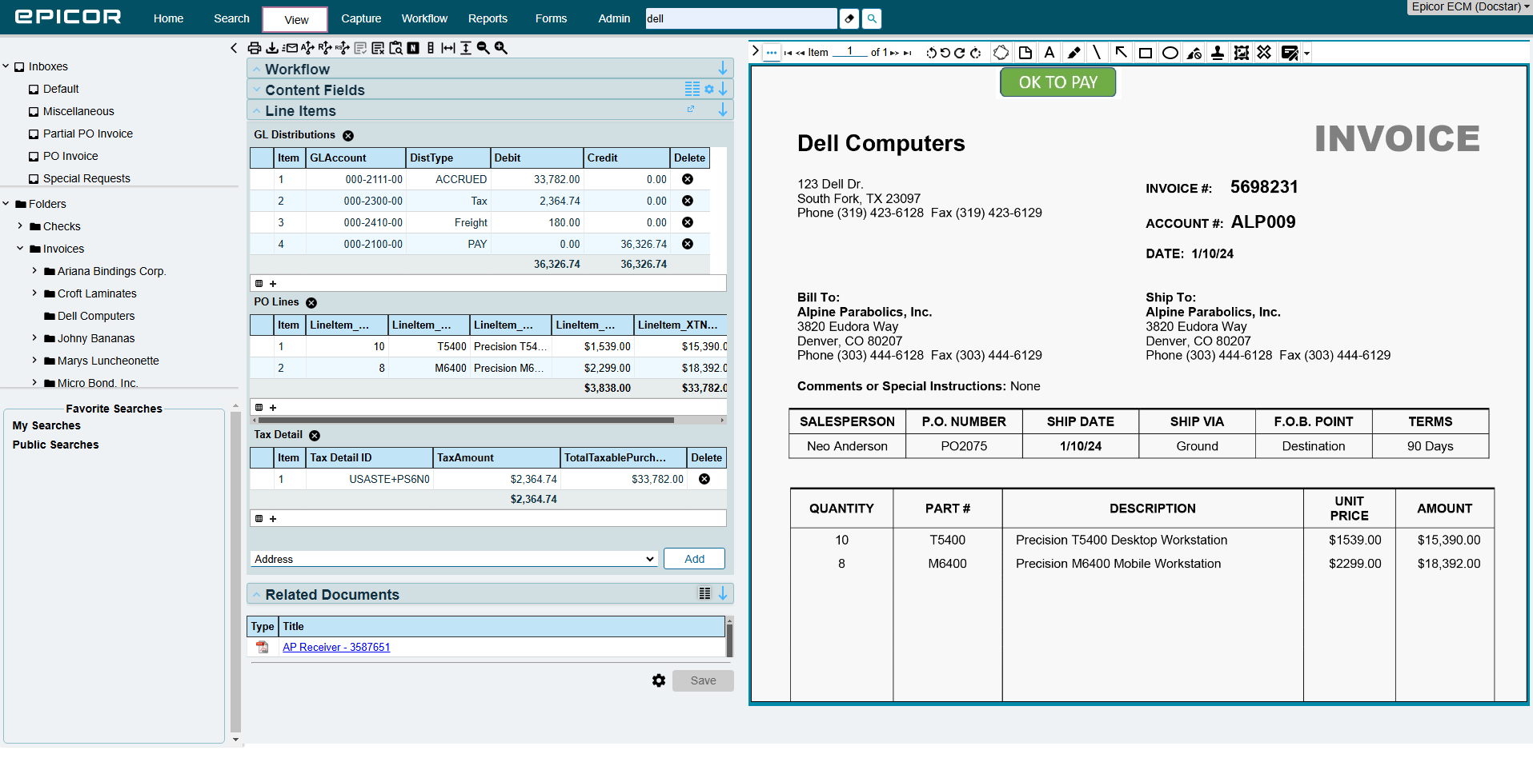Select the line annotation tool
Screen dimensions: 1533x758
(x=1097, y=53)
